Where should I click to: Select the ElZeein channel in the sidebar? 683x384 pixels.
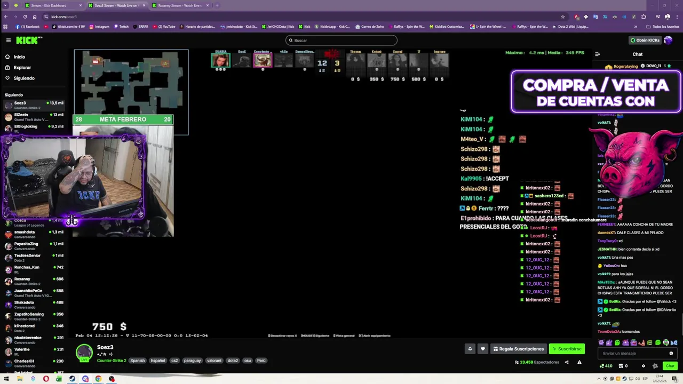[34, 117]
